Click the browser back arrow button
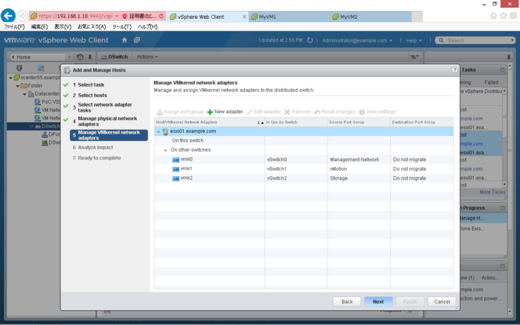 coord(8,16)
